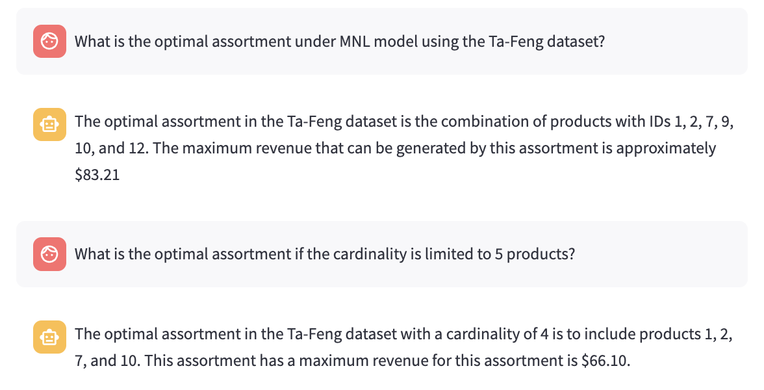Click the robot avatar beside the $66.10 answer

click(49, 337)
